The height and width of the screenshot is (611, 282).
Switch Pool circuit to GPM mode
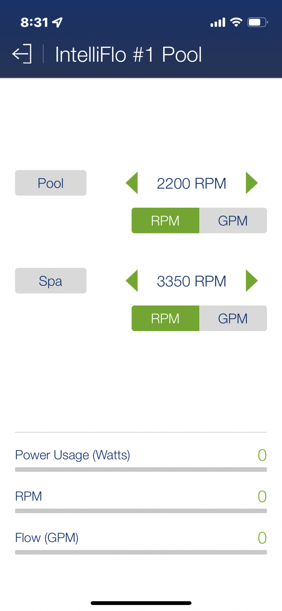point(233,221)
